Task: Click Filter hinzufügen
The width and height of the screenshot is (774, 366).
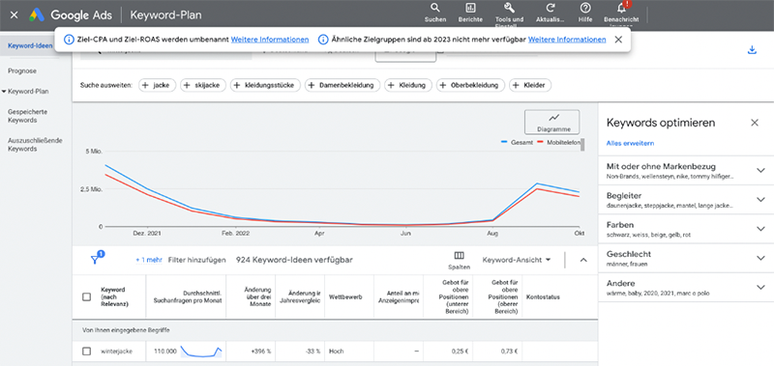Action: click(x=197, y=260)
